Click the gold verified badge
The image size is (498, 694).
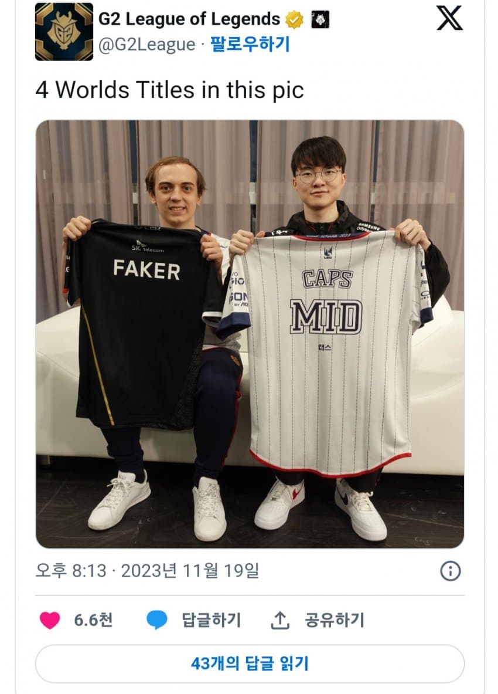pyautogui.click(x=294, y=19)
